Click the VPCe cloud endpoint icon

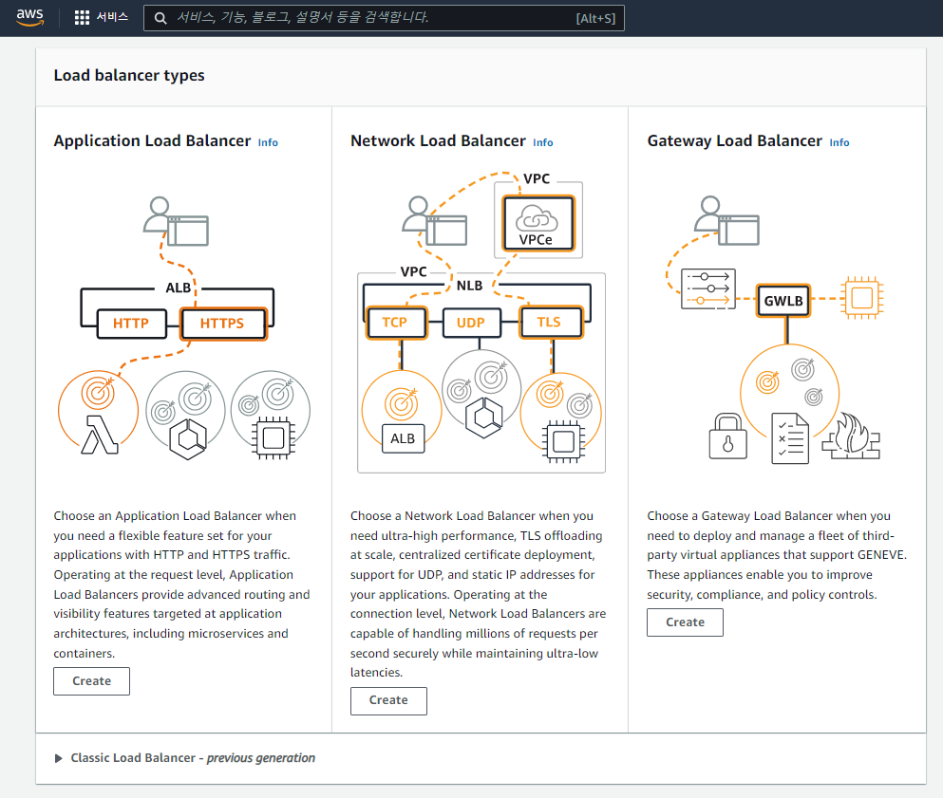pos(538,224)
